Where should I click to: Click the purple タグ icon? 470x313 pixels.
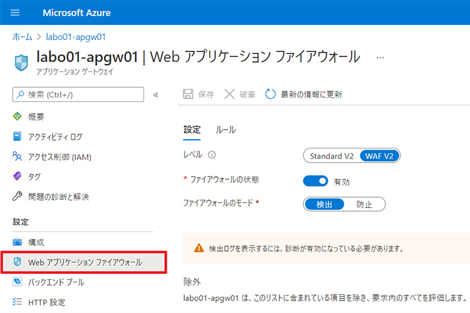click(x=18, y=176)
